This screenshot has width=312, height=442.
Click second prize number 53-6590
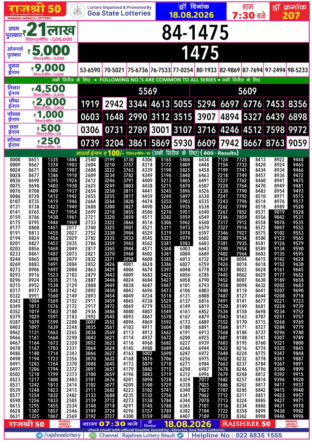(90, 70)
